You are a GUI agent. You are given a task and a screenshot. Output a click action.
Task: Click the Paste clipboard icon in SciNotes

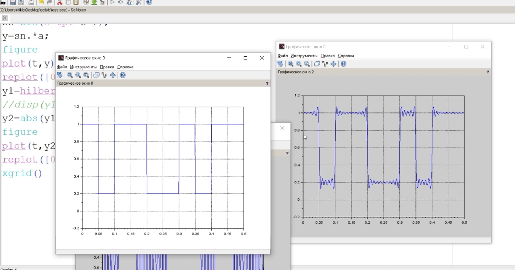[76, 2]
